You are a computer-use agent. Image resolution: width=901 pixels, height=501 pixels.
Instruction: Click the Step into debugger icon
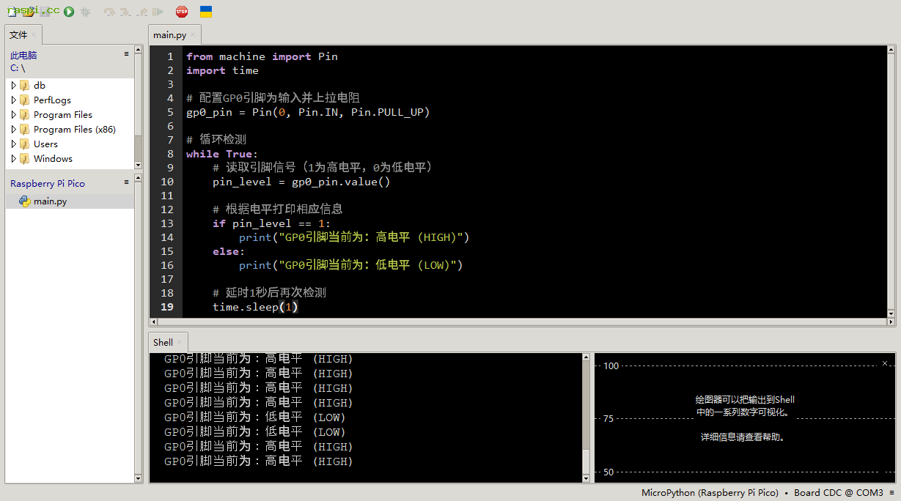coord(125,12)
